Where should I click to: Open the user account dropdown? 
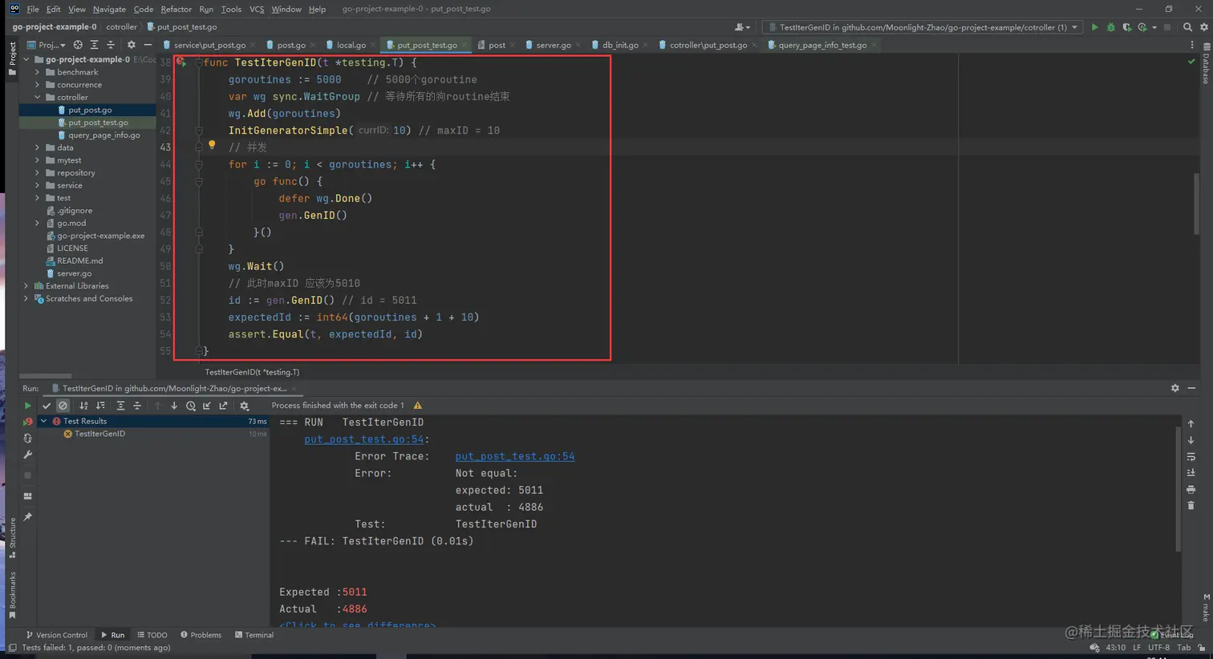743,27
